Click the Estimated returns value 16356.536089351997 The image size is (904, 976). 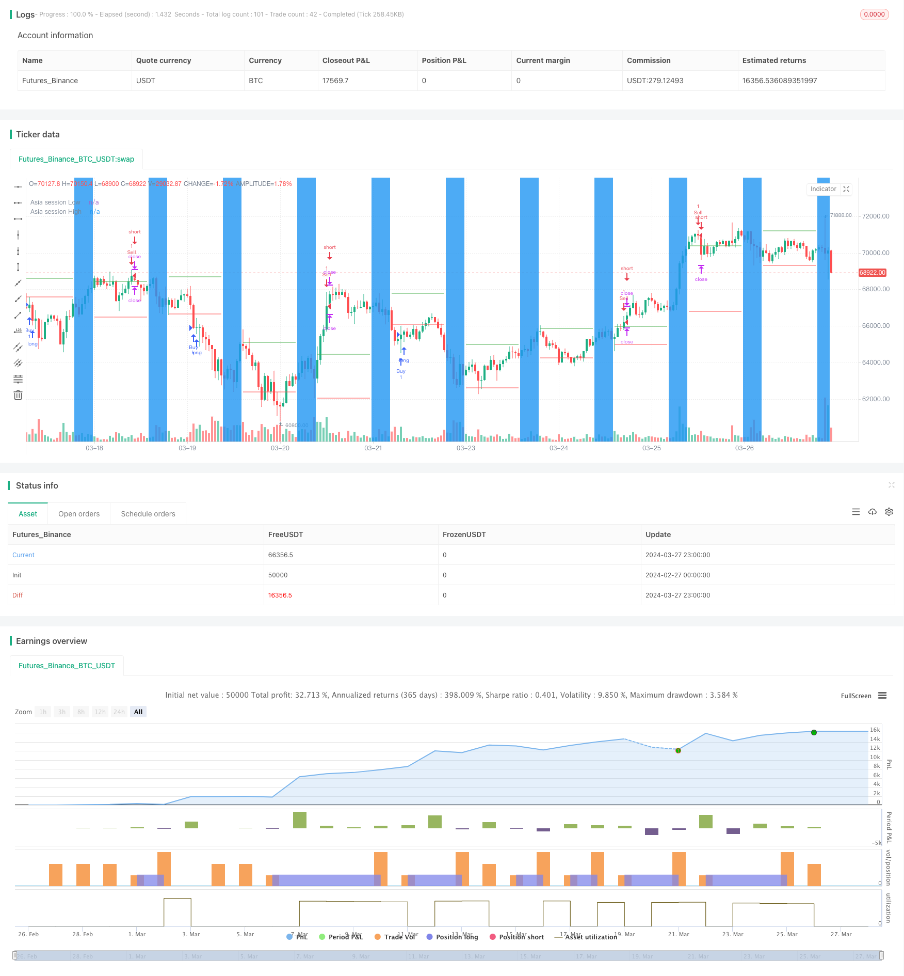click(780, 81)
